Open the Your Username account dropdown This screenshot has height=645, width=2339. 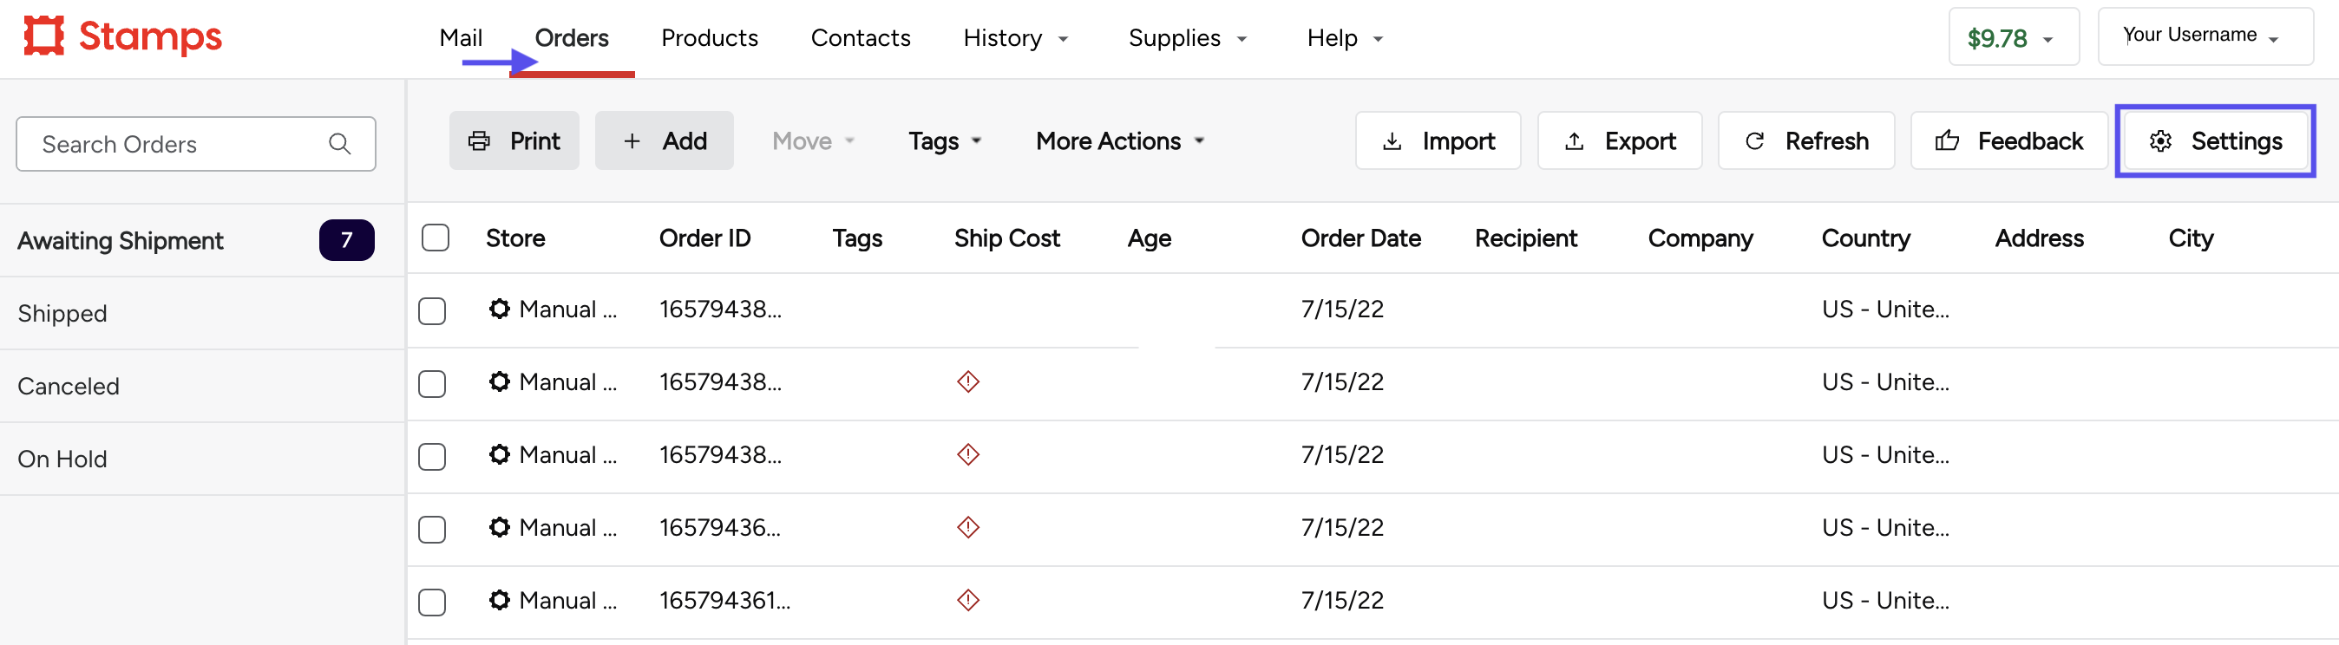click(2205, 36)
